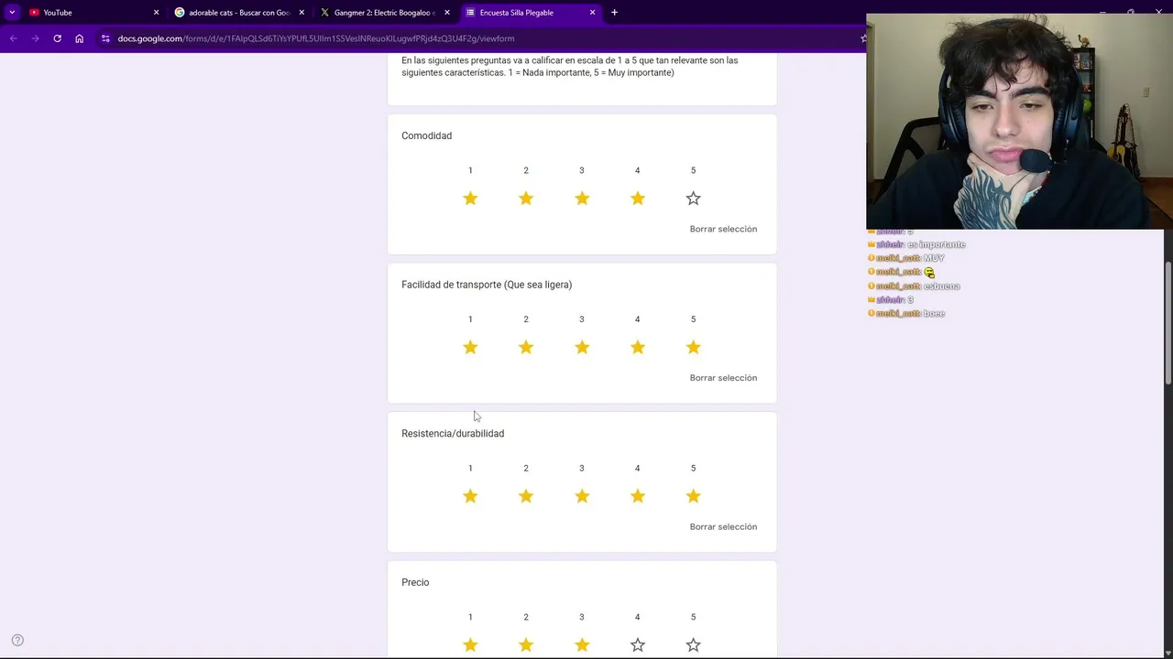Select star 4 for Facilidad de transporte
This screenshot has height=659, width=1173.
[x=638, y=348]
